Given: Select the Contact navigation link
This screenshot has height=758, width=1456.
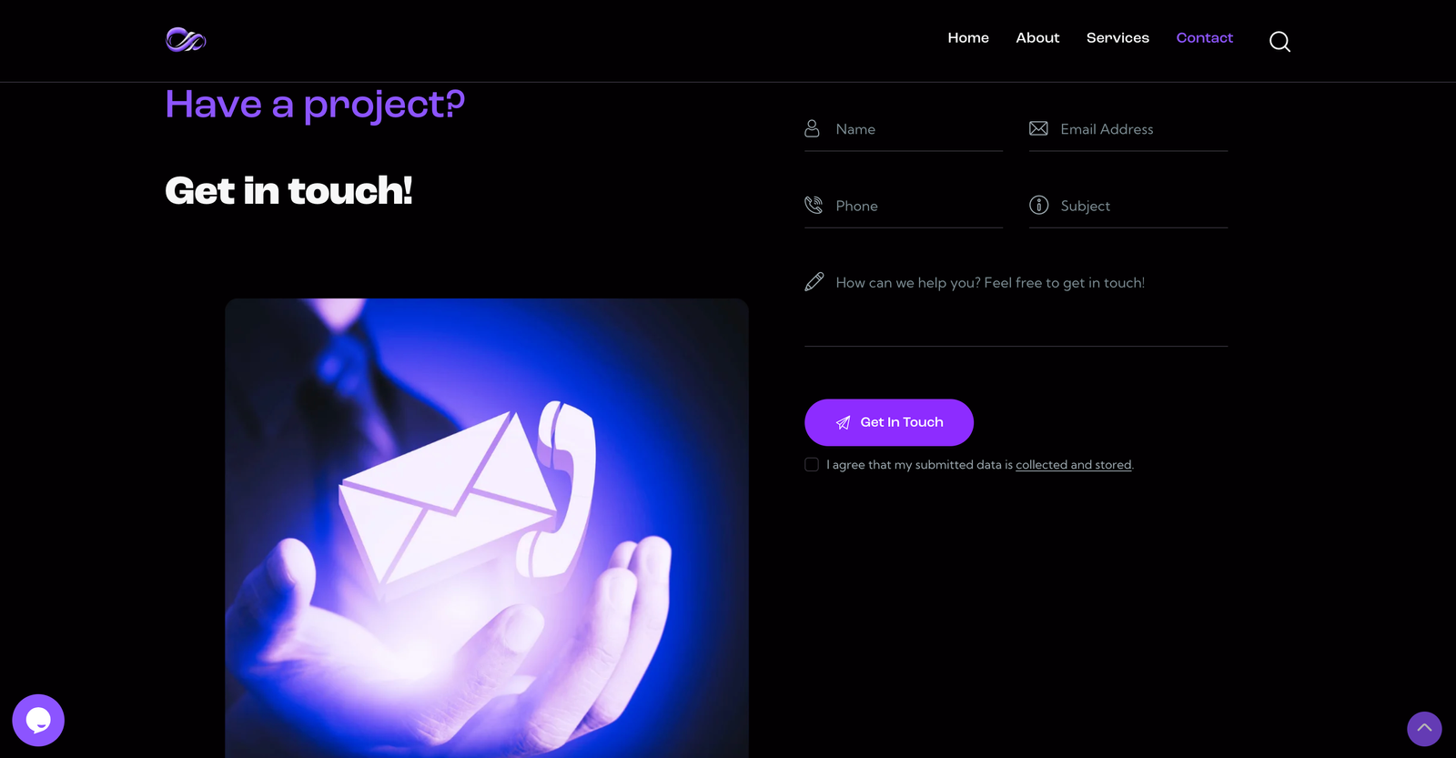Looking at the screenshot, I should click(1204, 38).
